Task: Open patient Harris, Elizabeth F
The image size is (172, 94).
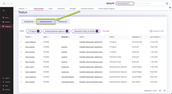Action: (31, 72)
